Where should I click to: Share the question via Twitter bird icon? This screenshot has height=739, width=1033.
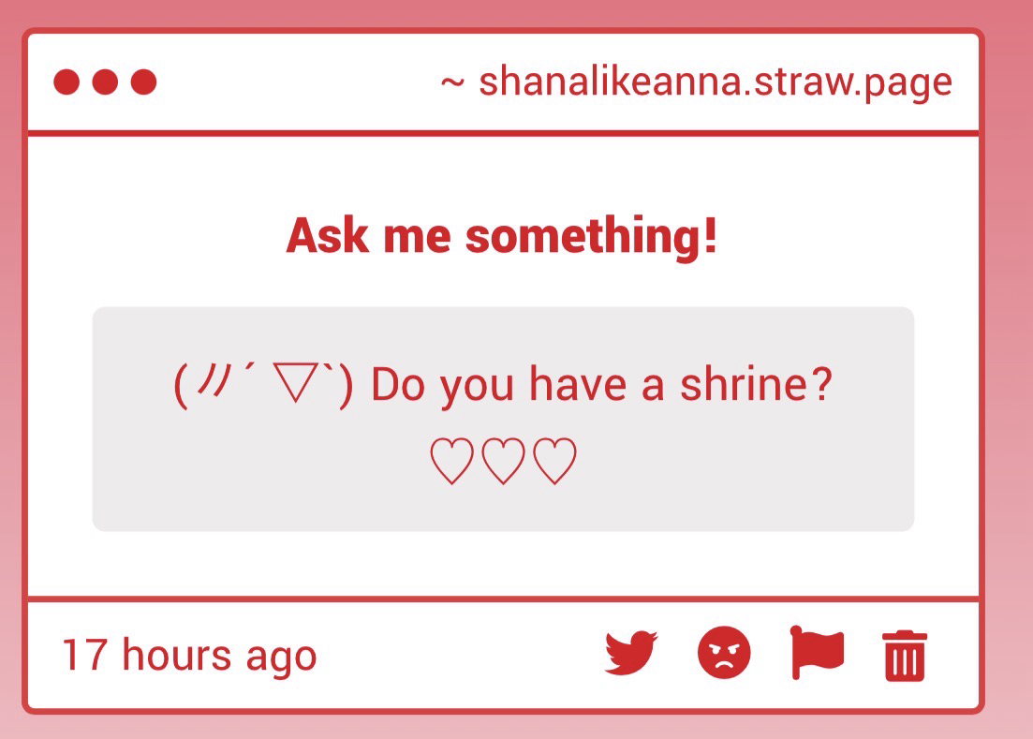(631, 653)
